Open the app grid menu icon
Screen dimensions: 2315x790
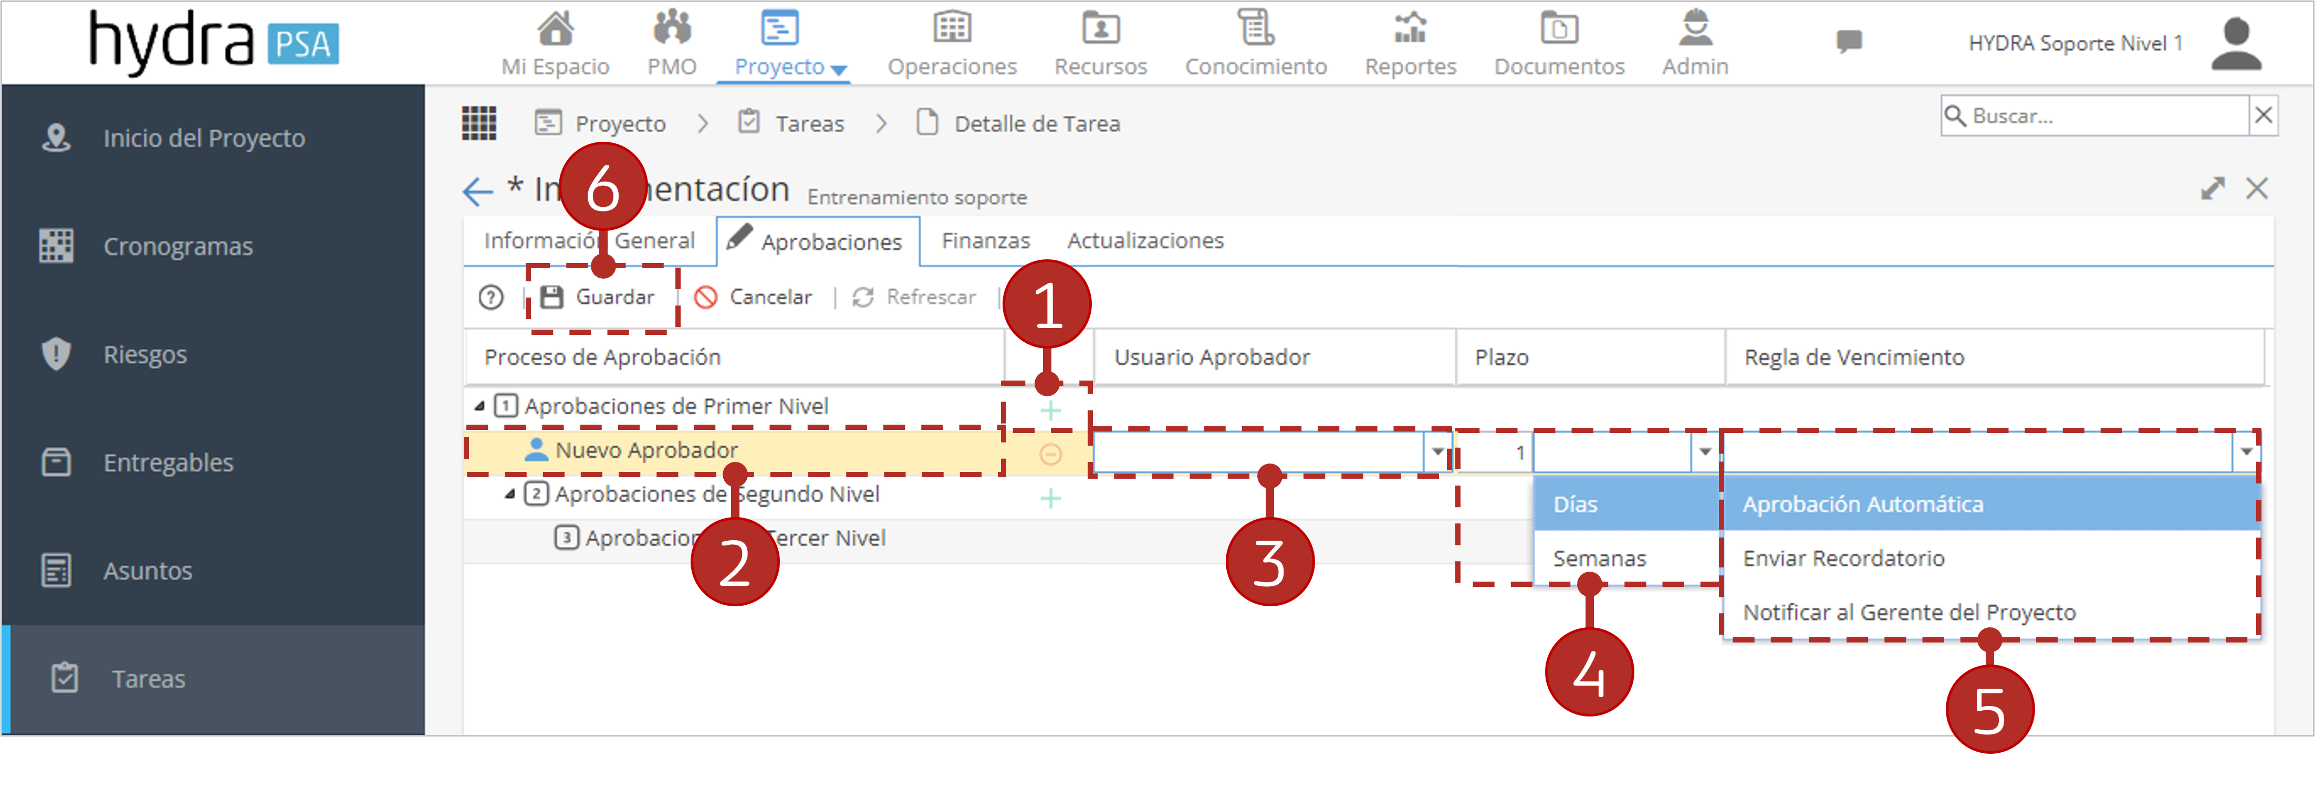[479, 123]
